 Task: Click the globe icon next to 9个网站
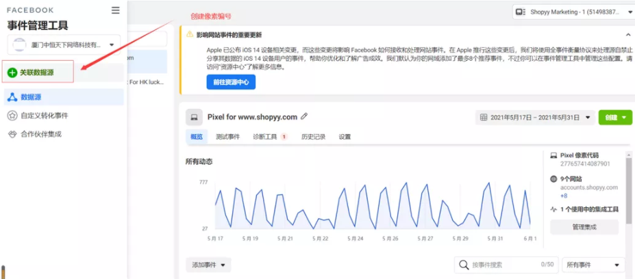click(x=553, y=178)
